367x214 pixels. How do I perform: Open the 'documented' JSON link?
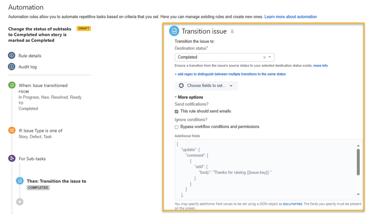(x=292, y=204)
